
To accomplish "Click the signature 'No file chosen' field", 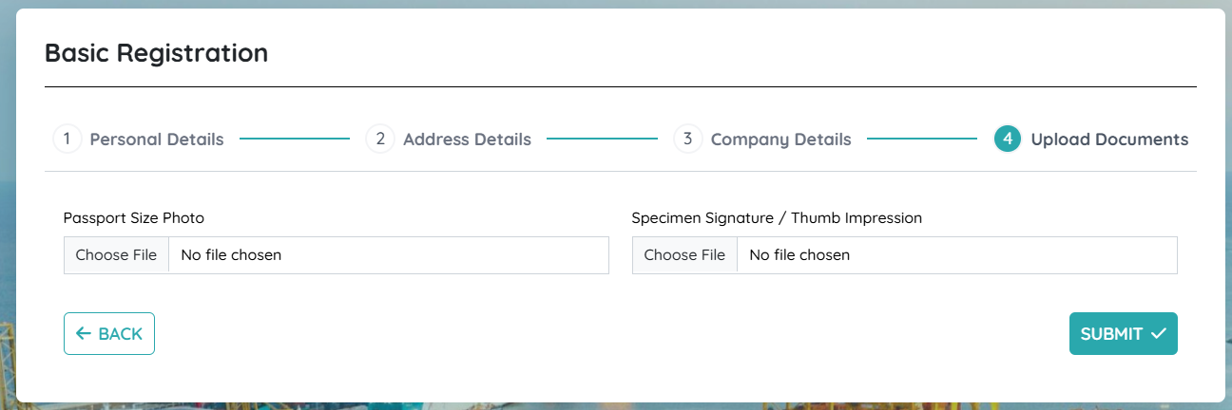I will pos(956,255).
